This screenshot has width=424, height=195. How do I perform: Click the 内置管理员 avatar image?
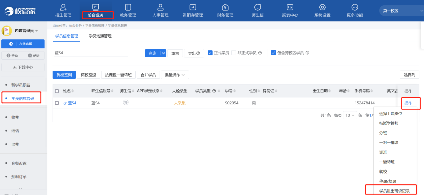[x=7, y=31]
